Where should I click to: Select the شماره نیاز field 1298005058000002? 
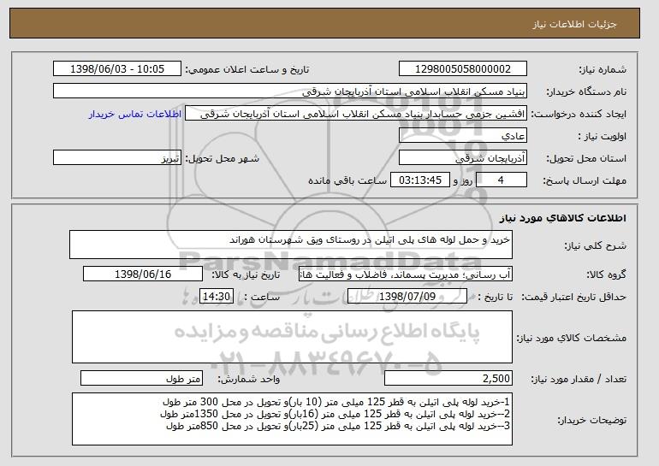(463, 69)
